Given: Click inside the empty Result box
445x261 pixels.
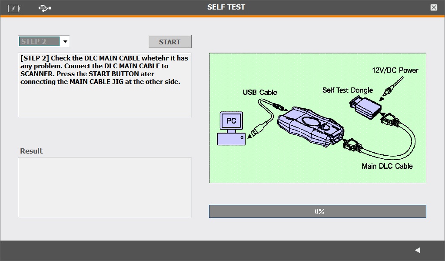Looking at the screenshot, I should [104, 187].
